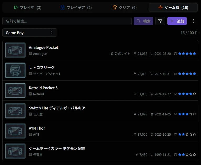This screenshot has width=201, height=165.
Task: Click the AYN Thor title
Action: tap(37, 128)
